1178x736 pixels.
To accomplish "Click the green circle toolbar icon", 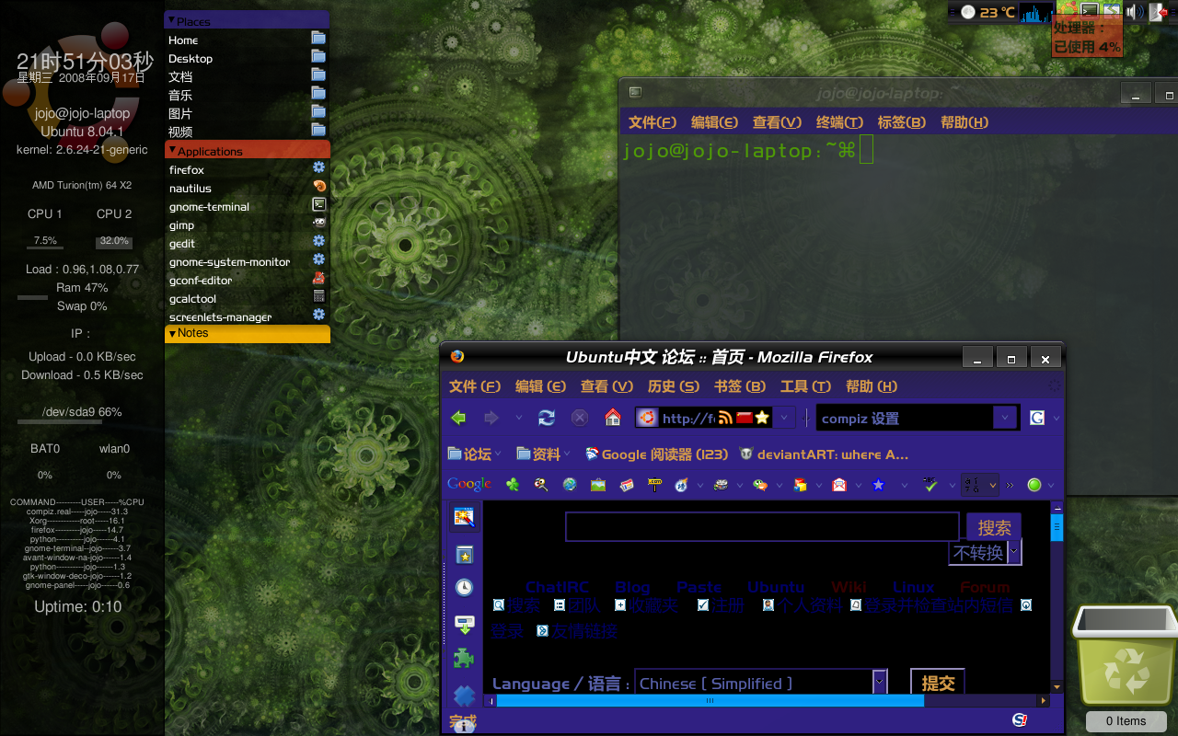I will (x=1034, y=485).
